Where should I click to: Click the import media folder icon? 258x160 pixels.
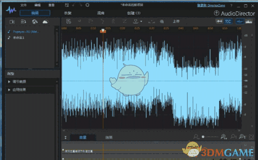point(12,22)
